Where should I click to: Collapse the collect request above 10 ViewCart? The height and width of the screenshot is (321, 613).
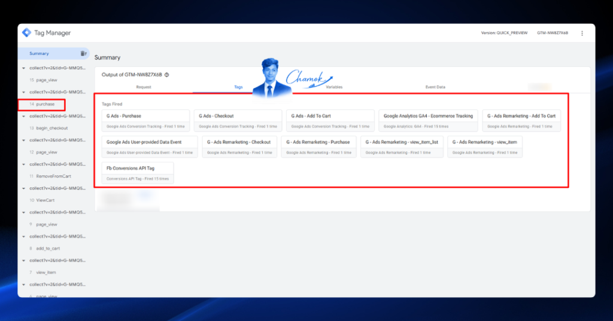[x=23, y=189]
